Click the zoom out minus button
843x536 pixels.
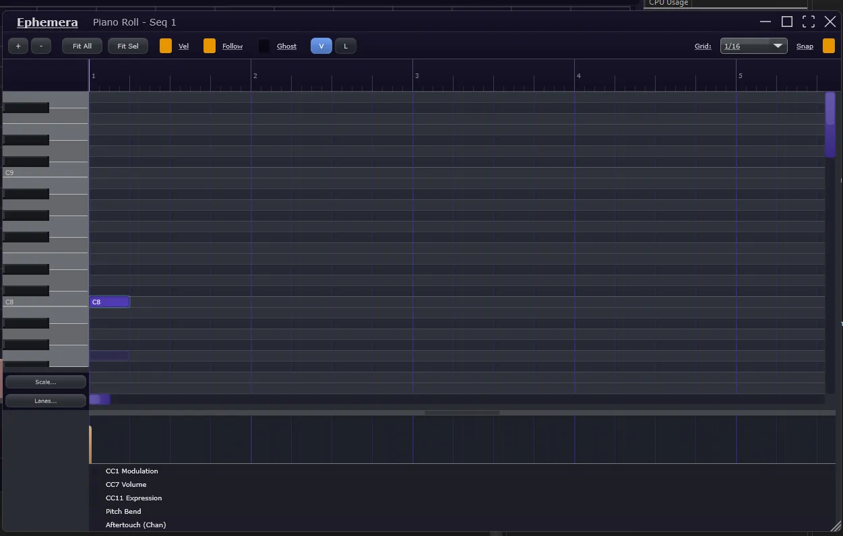pos(41,46)
